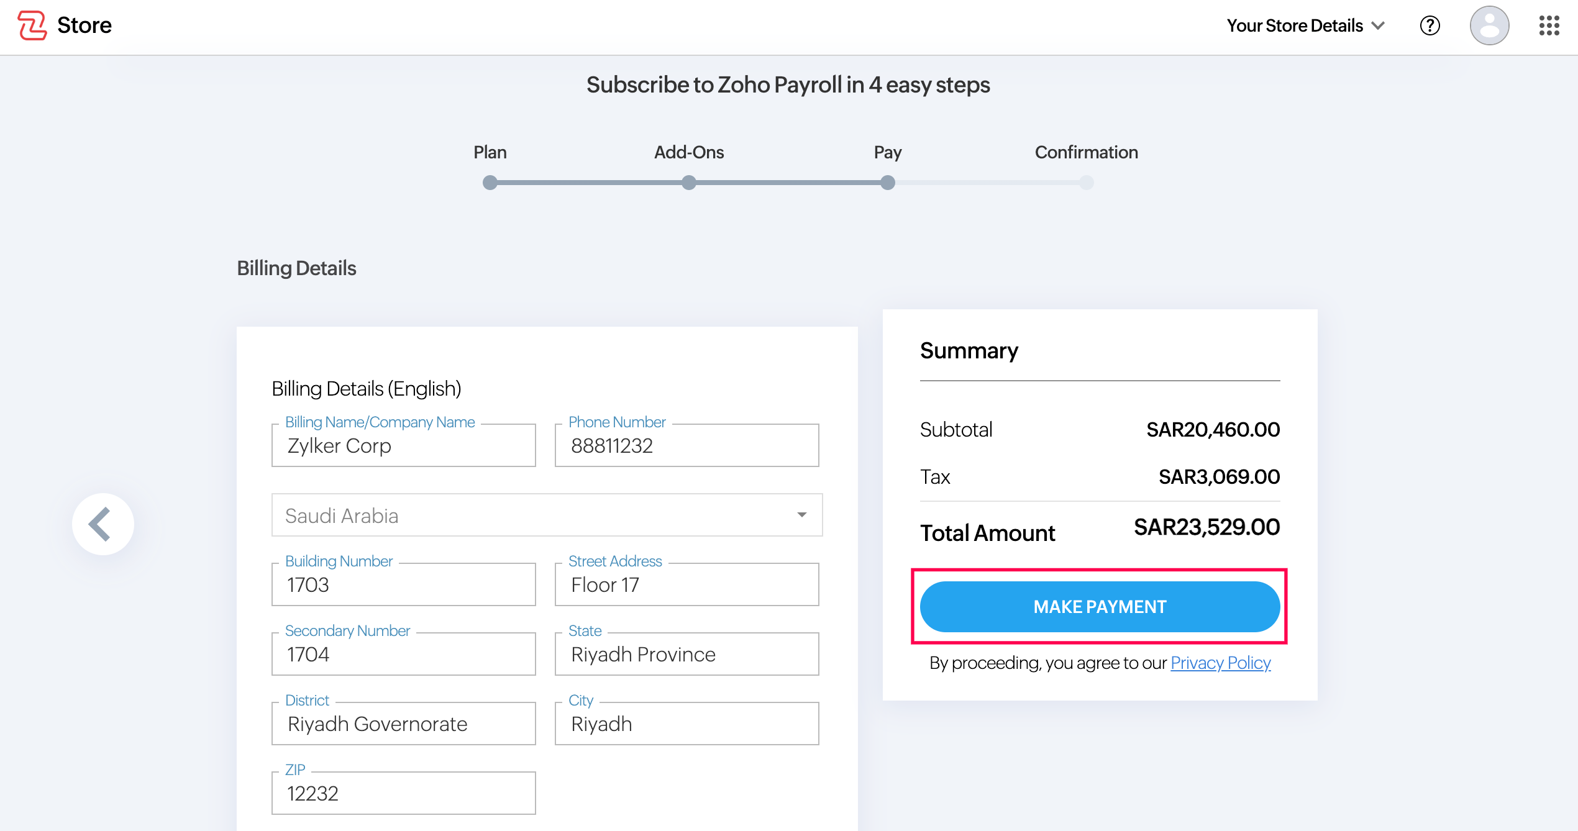This screenshot has height=831, width=1578.
Task: Click the ZIP code field
Action: [x=403, y=793]
